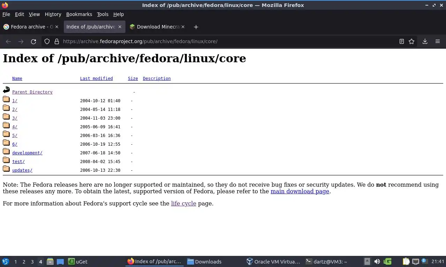Open the updates/ directory link
The width and height of the screenshot is (446, 267).
point(22,170)
